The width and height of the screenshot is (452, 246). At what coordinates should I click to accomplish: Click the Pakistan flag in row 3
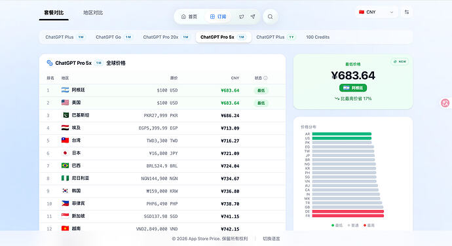pos(66,115)
